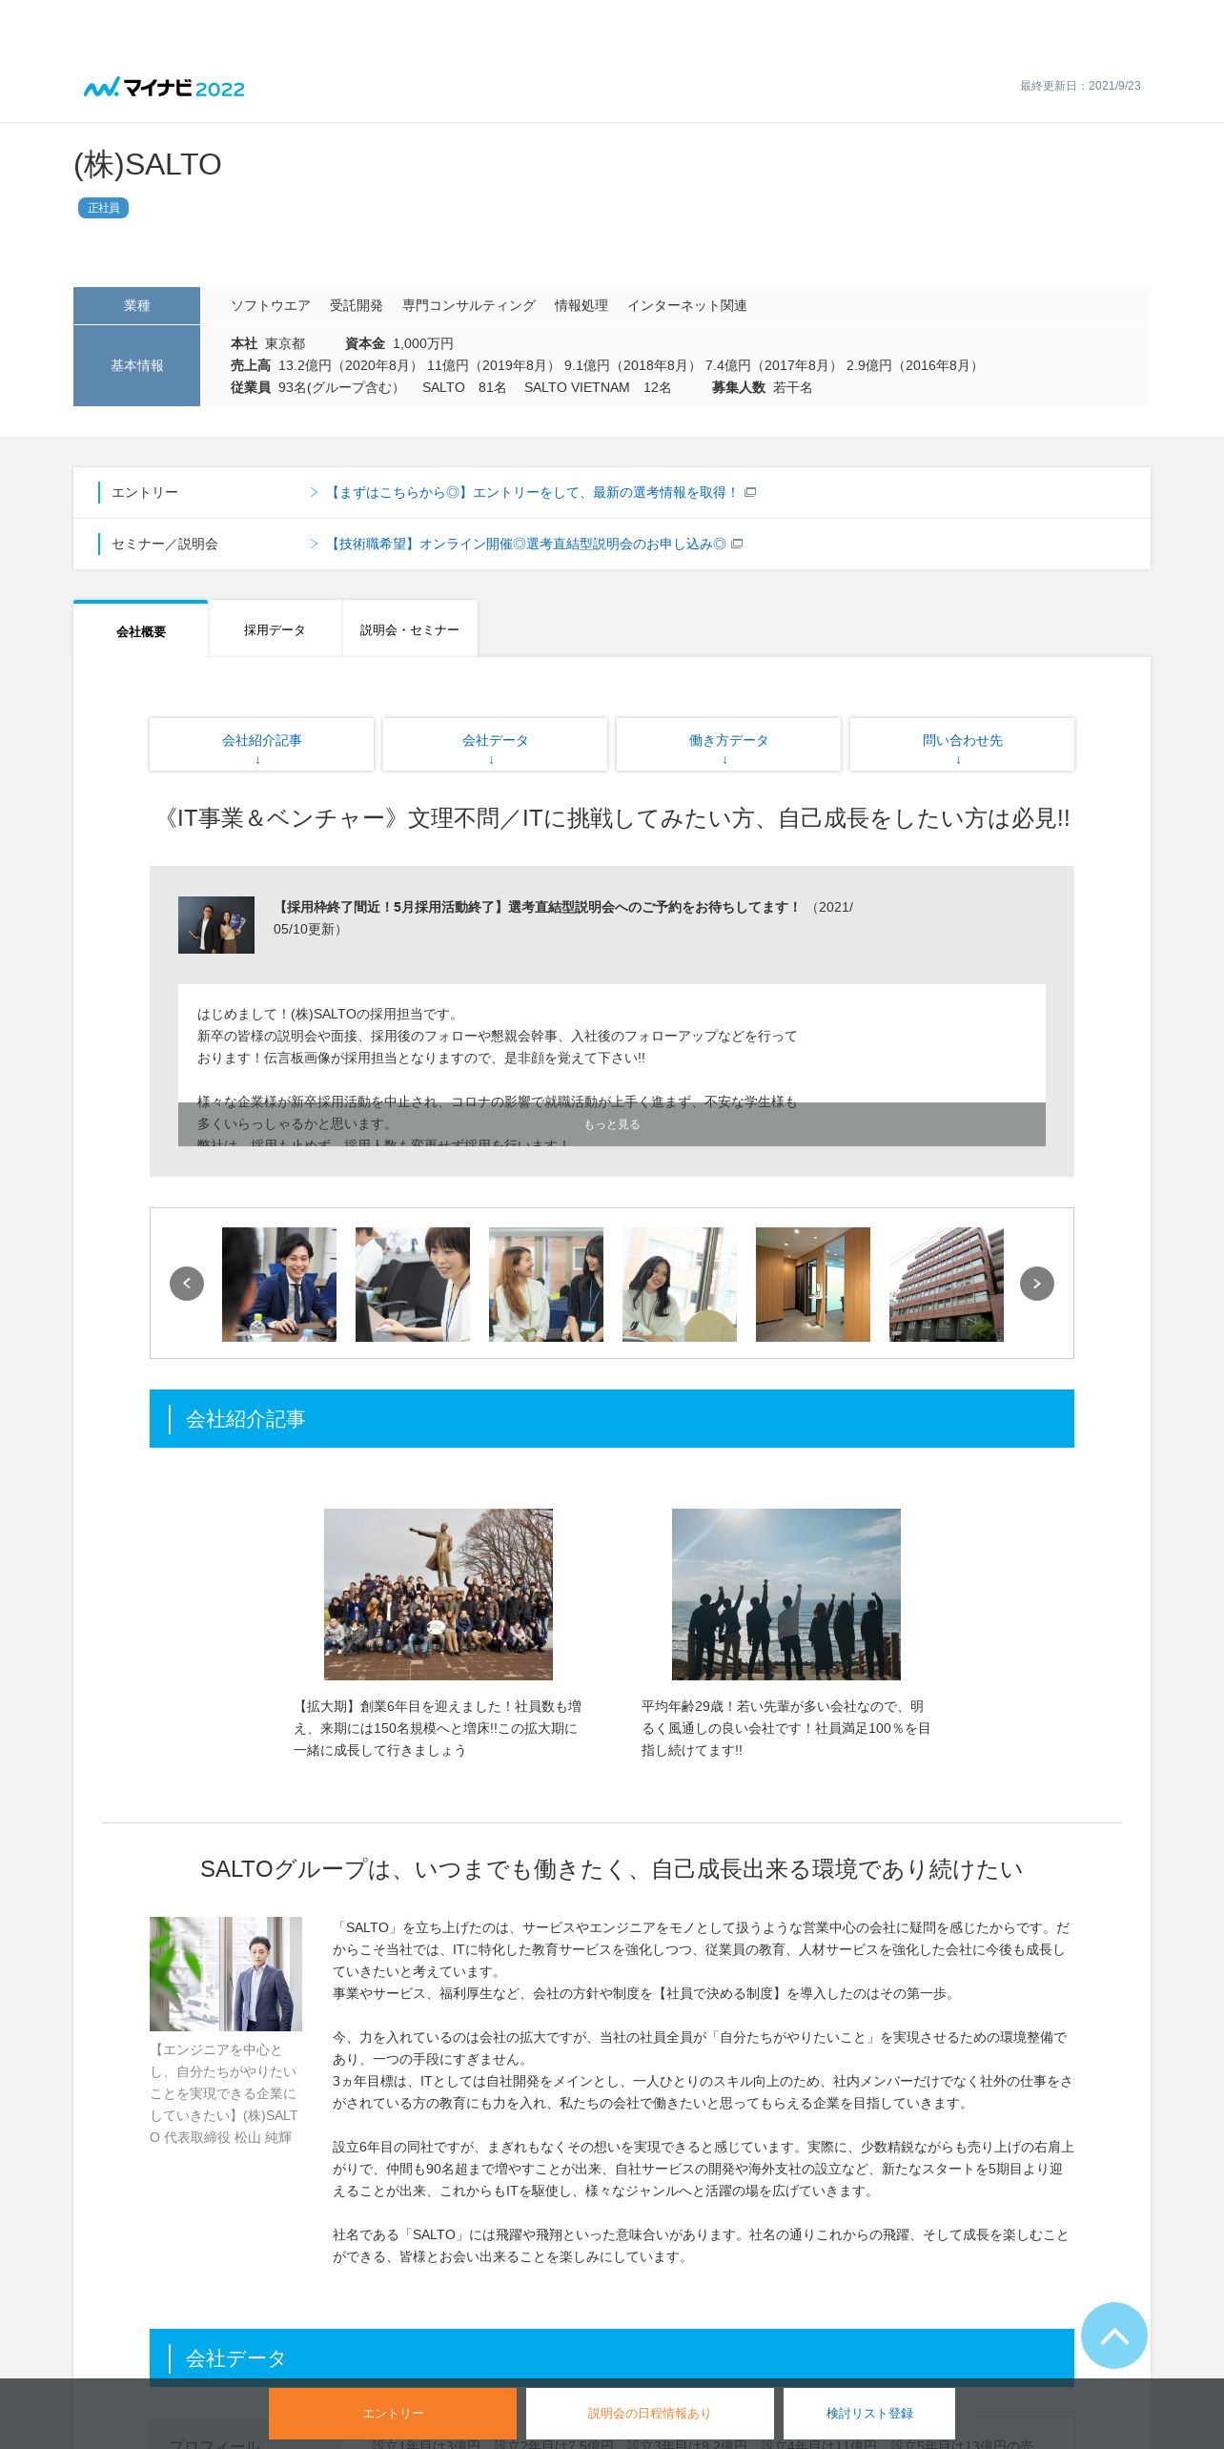This screenshot has height=2449, width=1224.
Task: Open 技術職希望 online seminar application link
Action: coord(525,544)
